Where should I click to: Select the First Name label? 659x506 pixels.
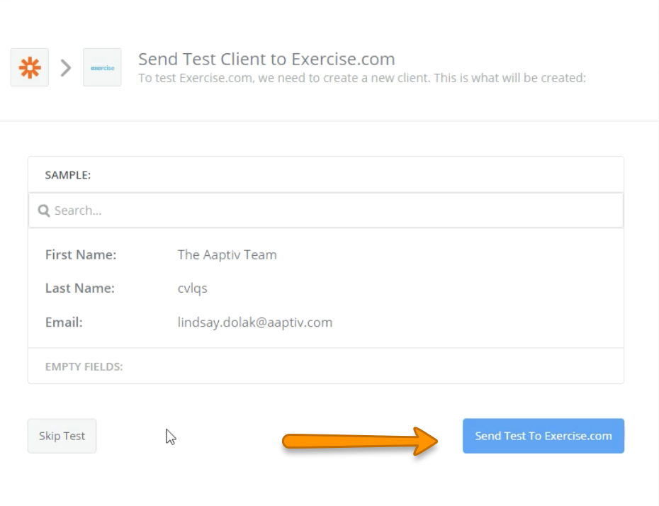click(81, 254)
